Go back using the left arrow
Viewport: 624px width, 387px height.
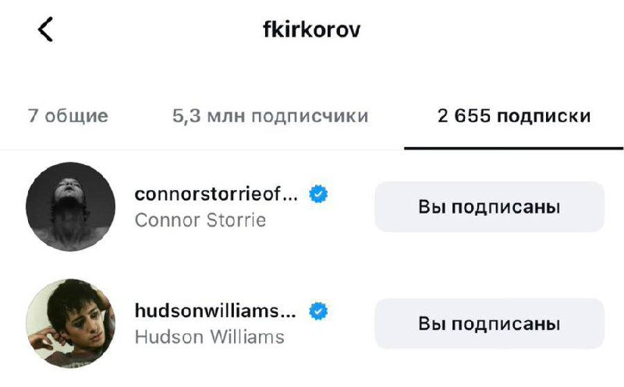(45, 30)
